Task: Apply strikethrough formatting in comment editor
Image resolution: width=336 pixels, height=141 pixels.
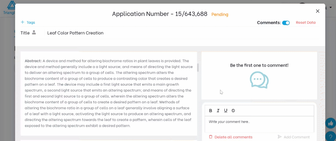Action: click(233, 111)
